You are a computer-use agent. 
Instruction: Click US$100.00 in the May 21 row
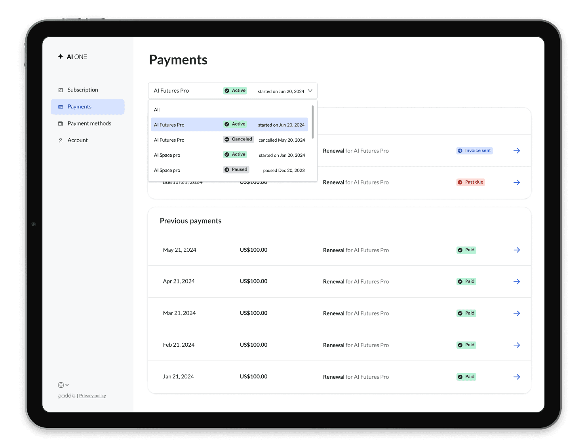(253, 250)
